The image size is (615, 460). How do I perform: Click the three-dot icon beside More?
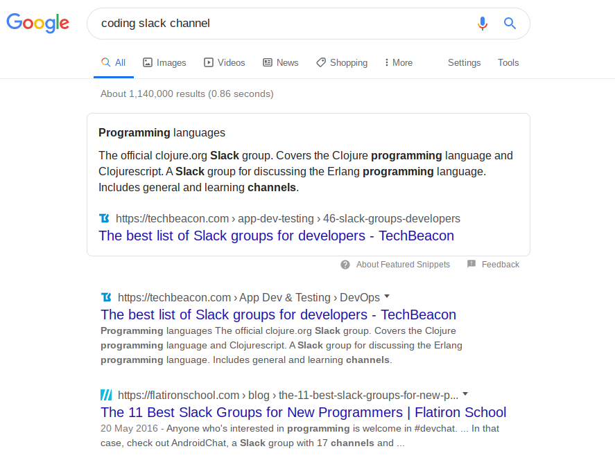click(387, 62)
